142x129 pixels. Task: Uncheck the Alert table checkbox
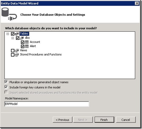23,46
